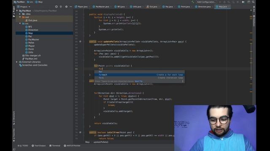The image size is (270, 151).
Task: Click the Stop square icon in the toolbar
Action: [238, 2]
